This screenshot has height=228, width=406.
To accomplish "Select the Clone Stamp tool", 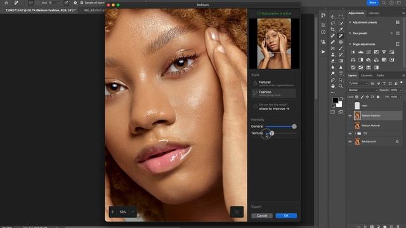I will tap(332, 54).
